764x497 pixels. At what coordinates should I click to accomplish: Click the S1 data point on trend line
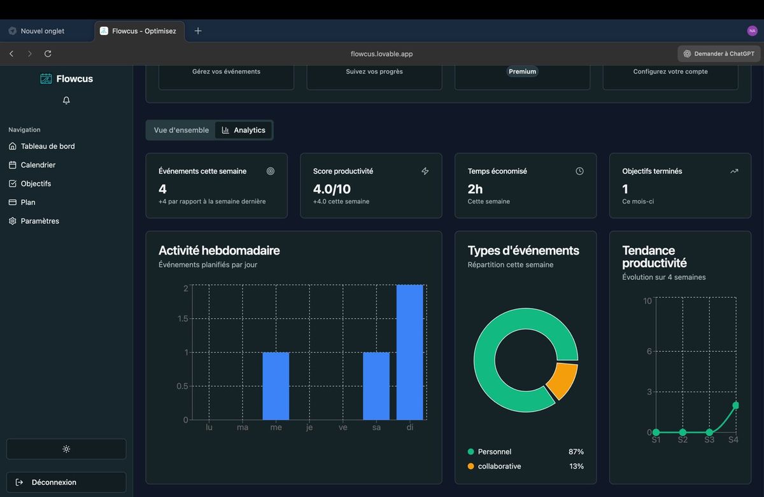tap(656, 432)
